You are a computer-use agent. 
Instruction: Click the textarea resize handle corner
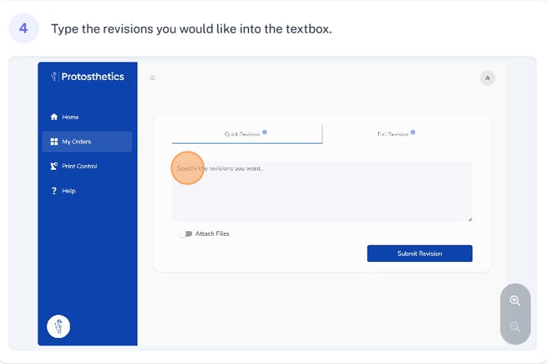click(x=469, y=219)
